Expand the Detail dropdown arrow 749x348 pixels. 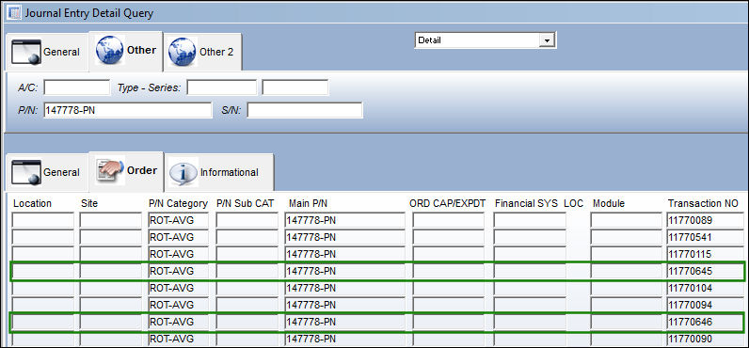[547, 40]
